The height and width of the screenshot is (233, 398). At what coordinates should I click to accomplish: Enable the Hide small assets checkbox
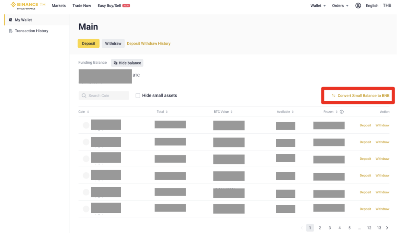click(x=138, y=96)
